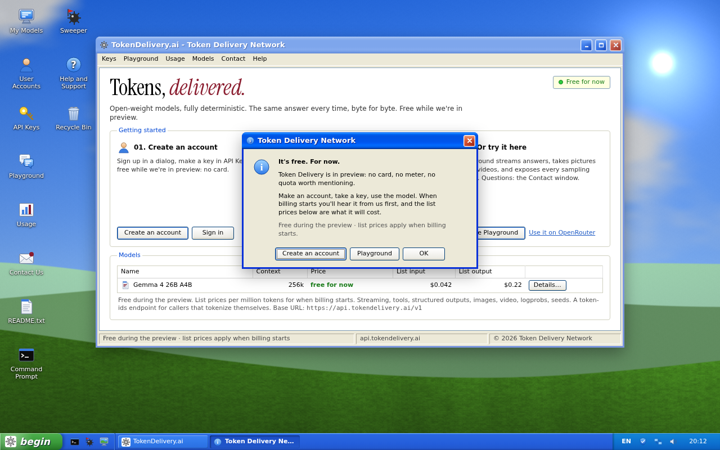Click the free for now price cell
The width and height of the screenshot is (720, 450).
coord(332,285)
